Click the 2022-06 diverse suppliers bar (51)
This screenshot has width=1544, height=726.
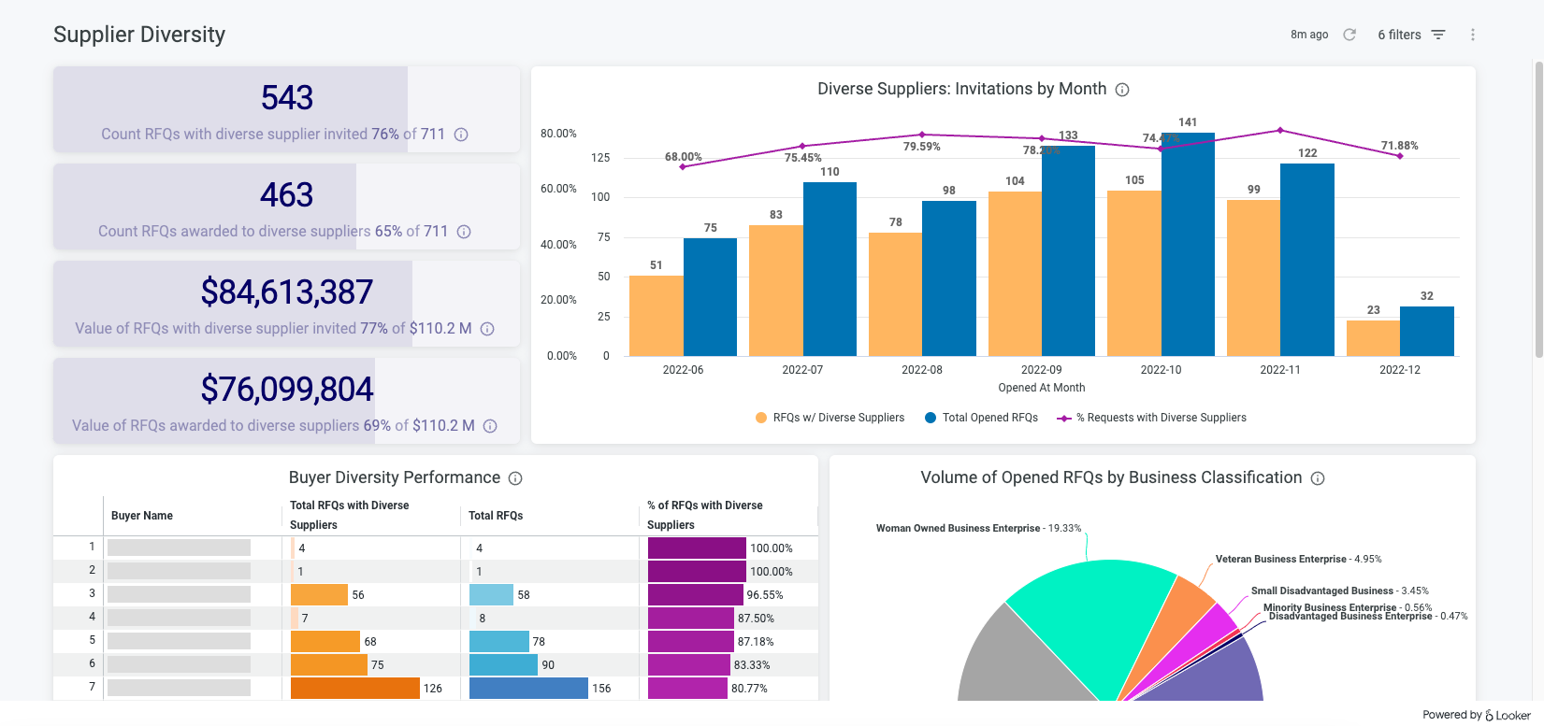click(x=657, y=316)
